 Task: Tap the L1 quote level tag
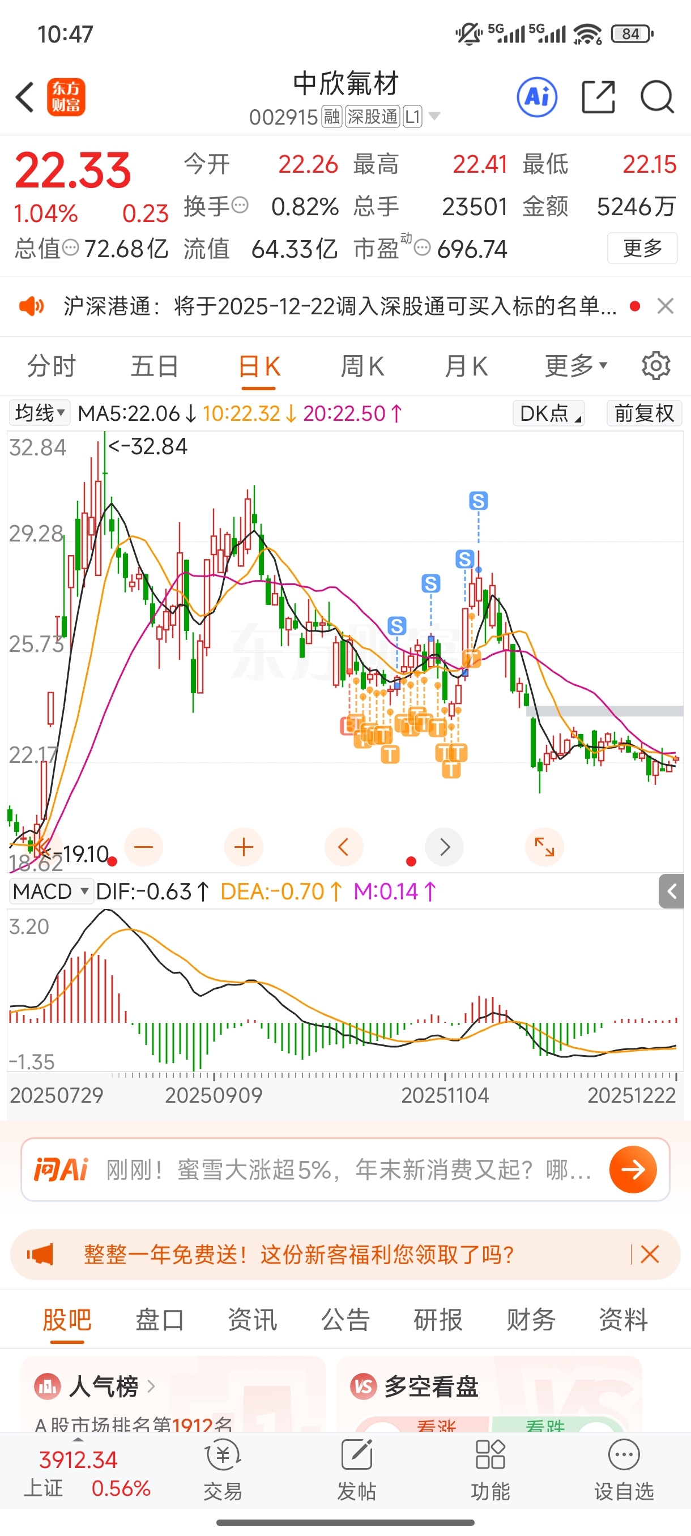412,116
